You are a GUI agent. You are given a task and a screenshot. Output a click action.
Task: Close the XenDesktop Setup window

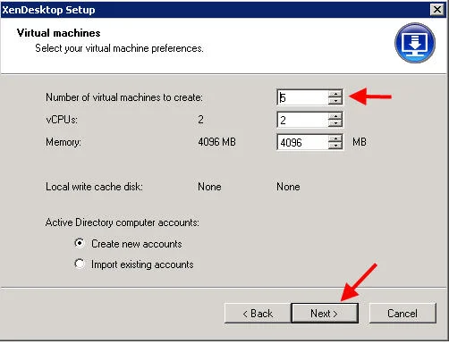(437, 10)
